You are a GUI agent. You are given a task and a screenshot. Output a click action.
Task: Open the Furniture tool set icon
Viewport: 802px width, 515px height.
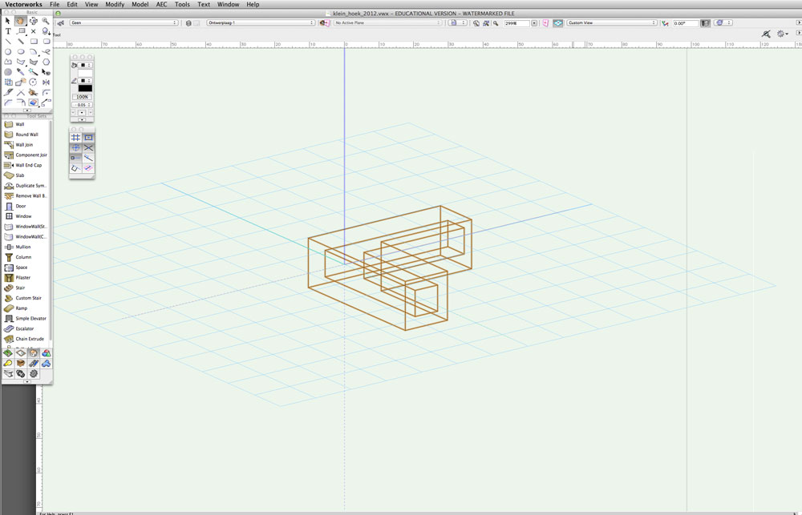pos(21,364)
